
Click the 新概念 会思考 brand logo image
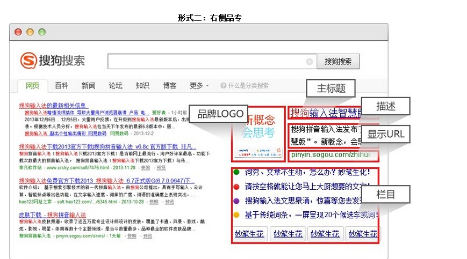click(258, 134)
